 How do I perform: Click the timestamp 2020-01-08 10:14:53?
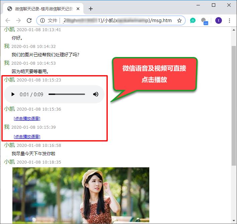click(x=33, y=63)
